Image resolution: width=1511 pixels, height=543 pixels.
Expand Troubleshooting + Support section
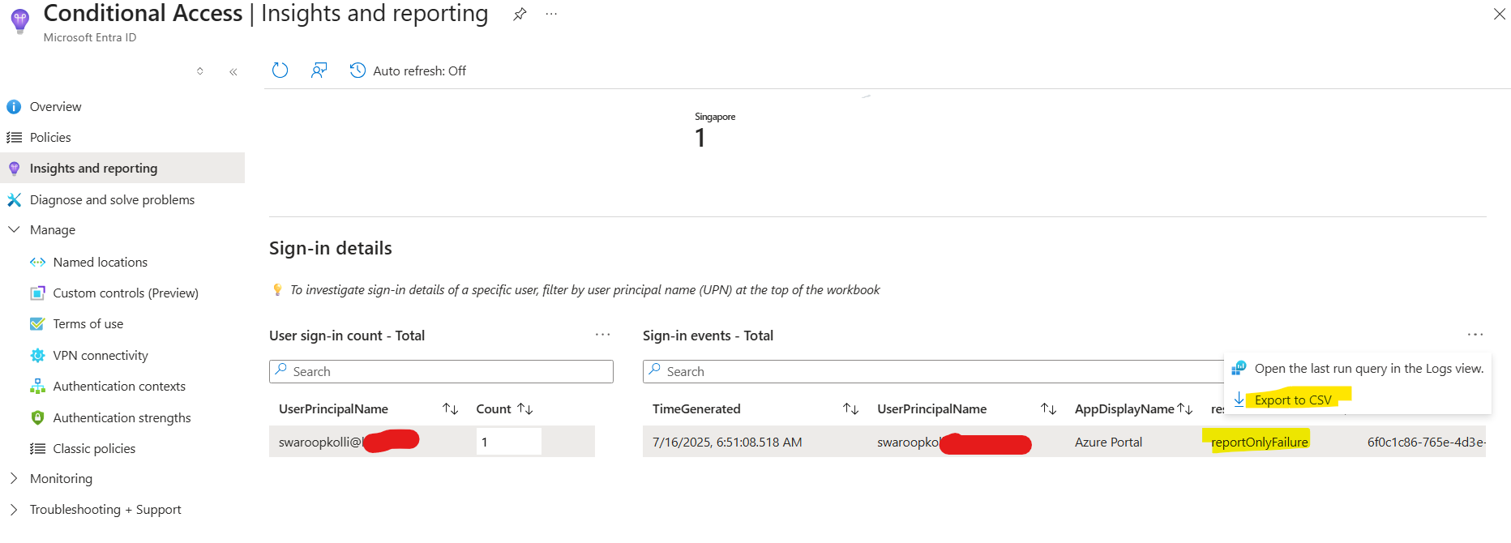[14, 509]
